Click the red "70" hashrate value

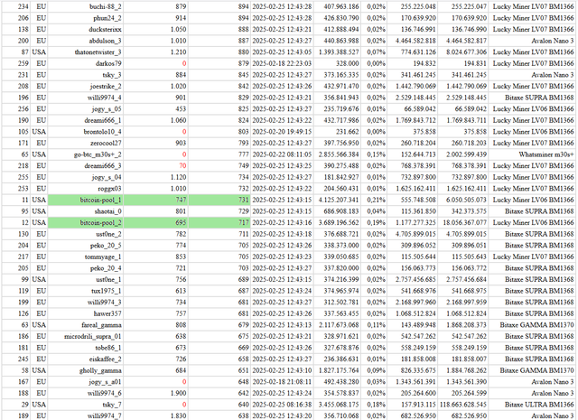click(x=182, y=166)
